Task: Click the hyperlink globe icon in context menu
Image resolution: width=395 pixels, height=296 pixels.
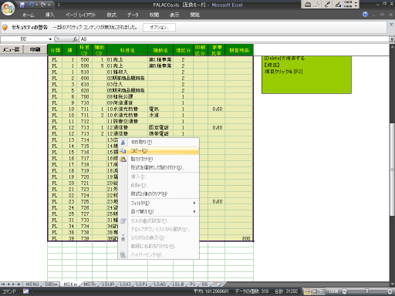Action: pos(123,254)
